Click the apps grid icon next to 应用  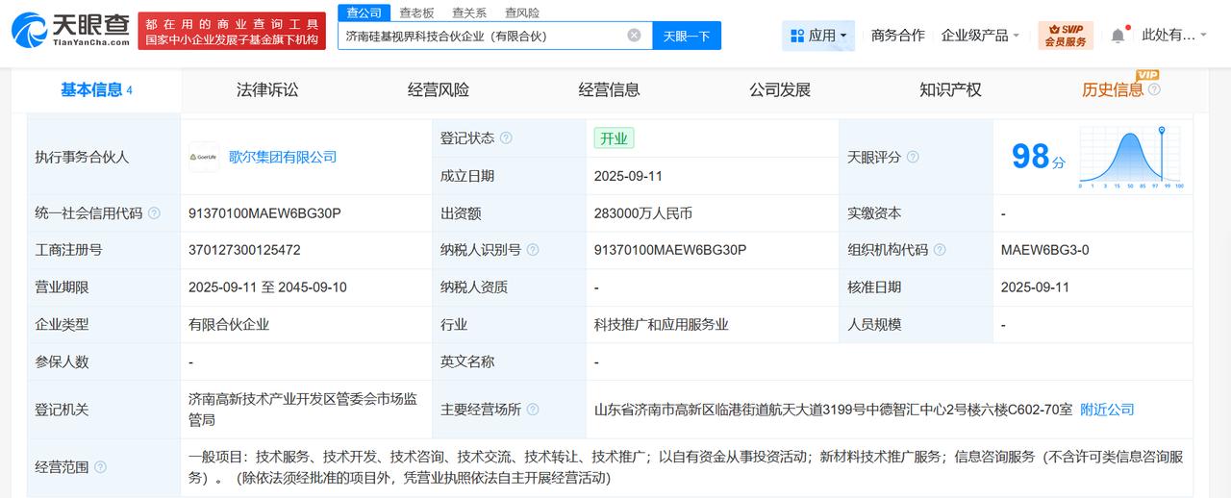[x=796, y=36]
